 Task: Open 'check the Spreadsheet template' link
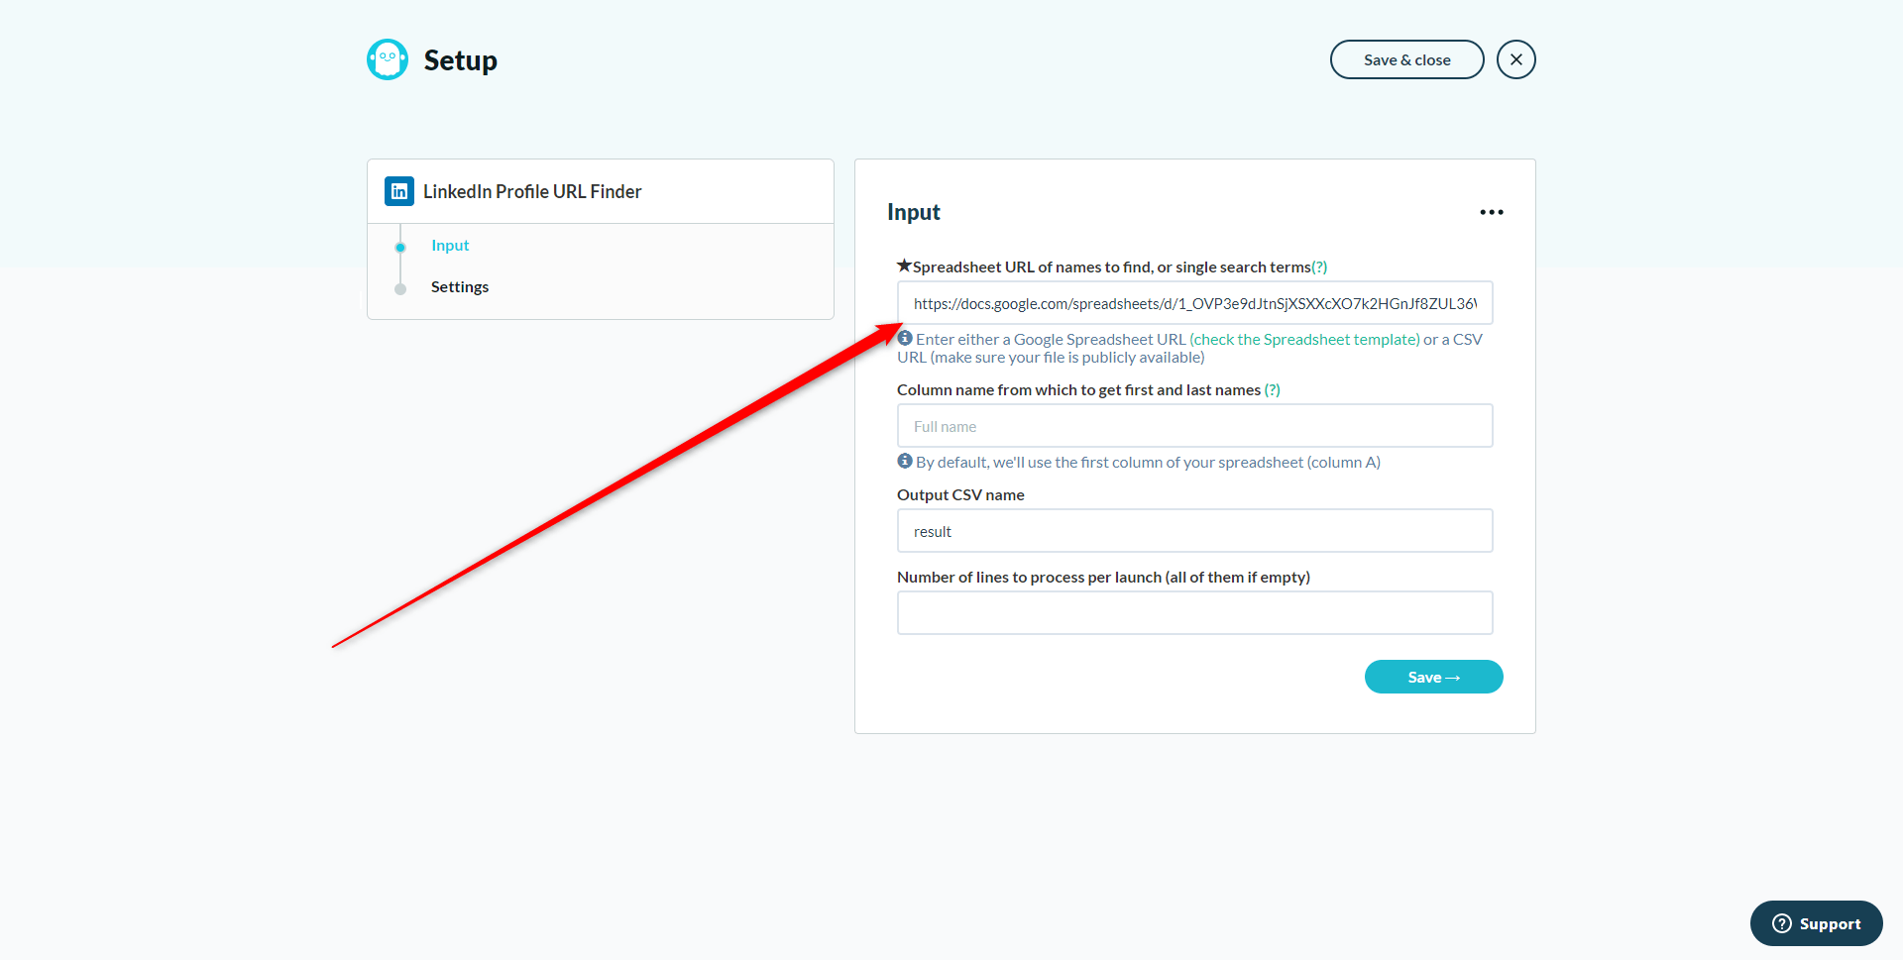[x=1306, y=339]
